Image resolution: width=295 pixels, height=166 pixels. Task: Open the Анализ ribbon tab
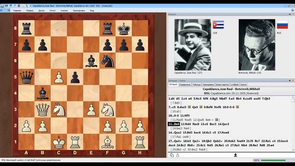click(64, 11)
